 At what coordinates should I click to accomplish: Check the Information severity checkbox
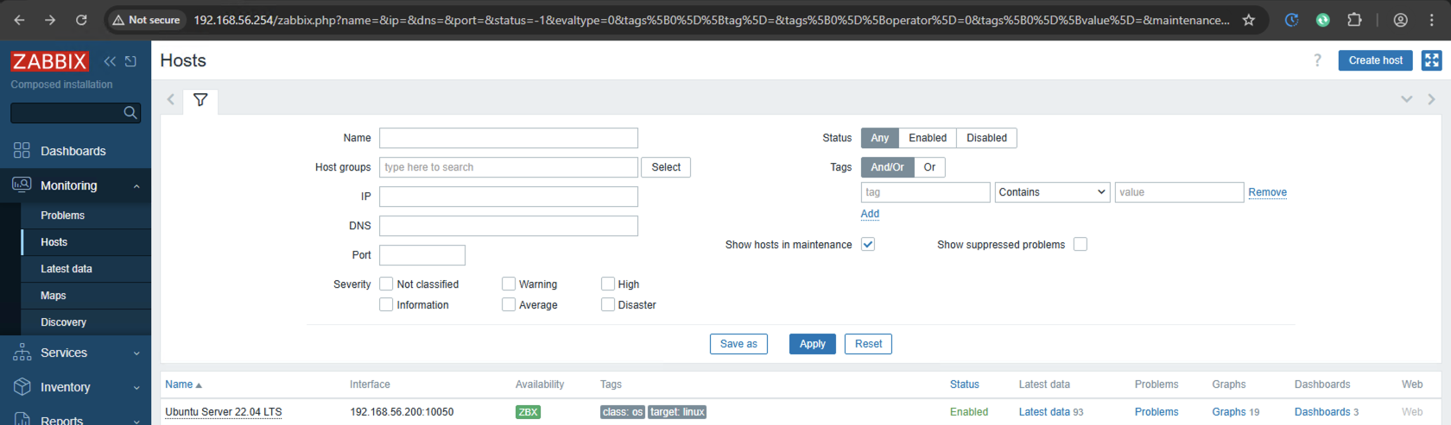[386, 304]
